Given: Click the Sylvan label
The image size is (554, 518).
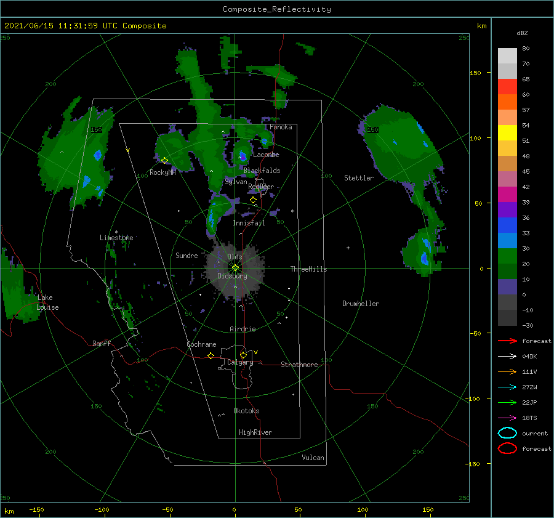Looking at the screenshot, I should (x=236, y=182).
